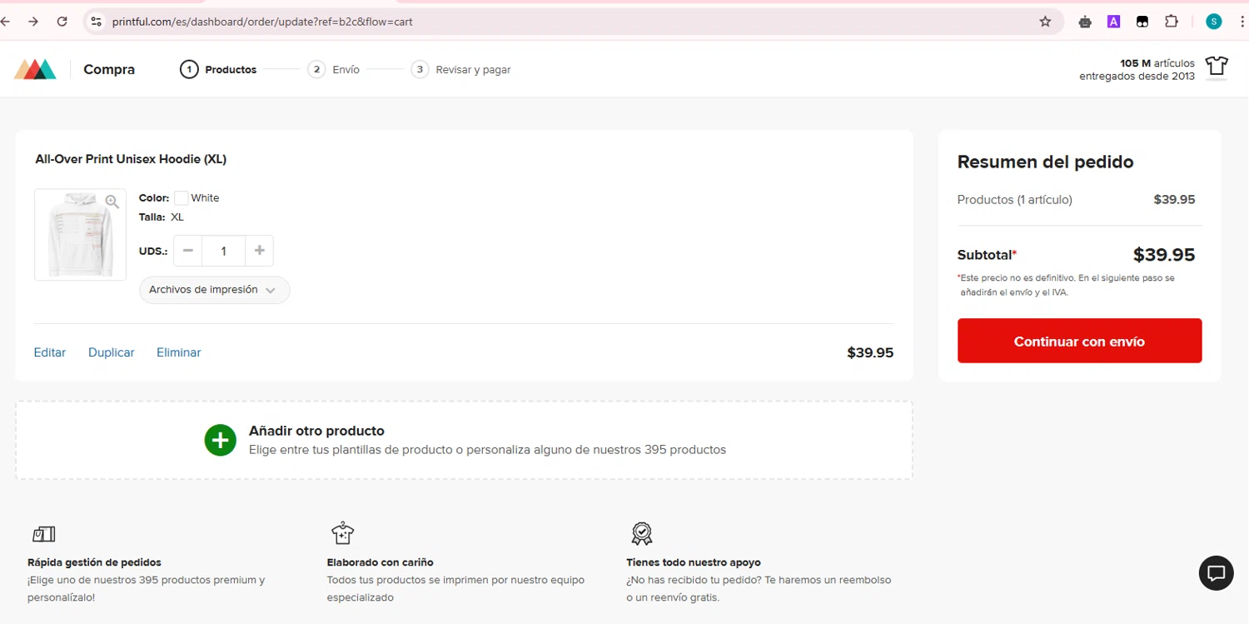Reload the page with refresh icon
Viewport: 1249px width, 624px height.
[x=62, y=22]
